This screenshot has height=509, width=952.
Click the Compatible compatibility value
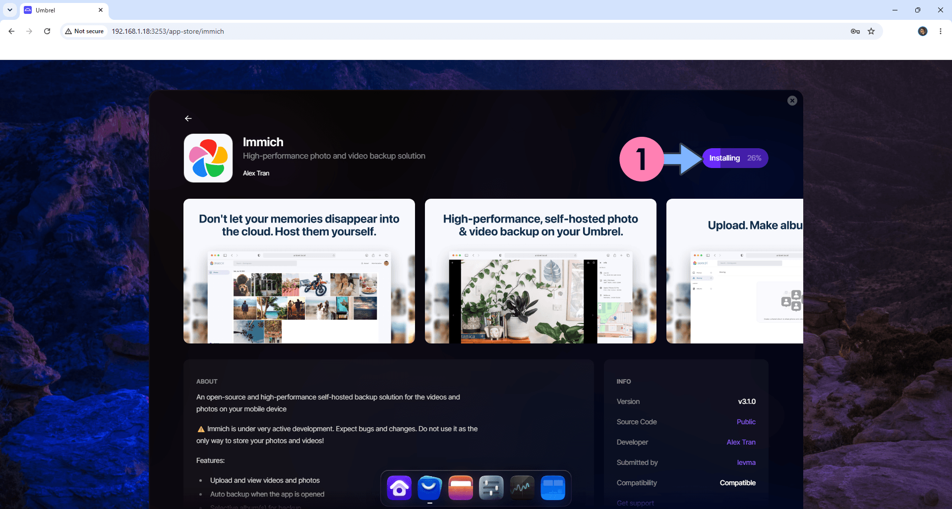coord(738,483)
